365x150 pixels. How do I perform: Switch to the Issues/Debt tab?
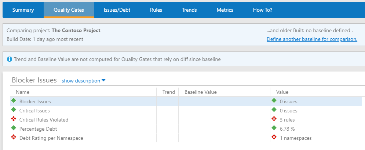pos(117,10)
